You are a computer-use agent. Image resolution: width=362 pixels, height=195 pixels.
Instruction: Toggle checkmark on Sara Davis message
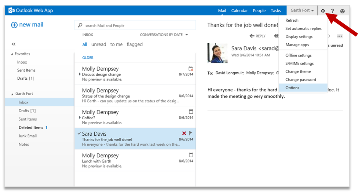tap(79, 133)
